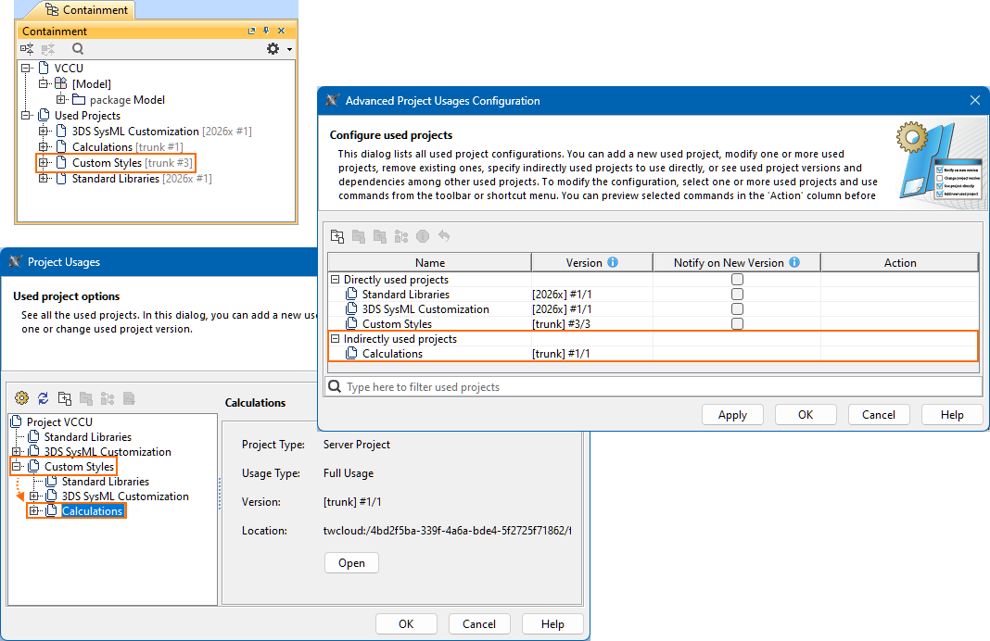
Task: Click the search magnifier in Containment panel
Action: 78,48
